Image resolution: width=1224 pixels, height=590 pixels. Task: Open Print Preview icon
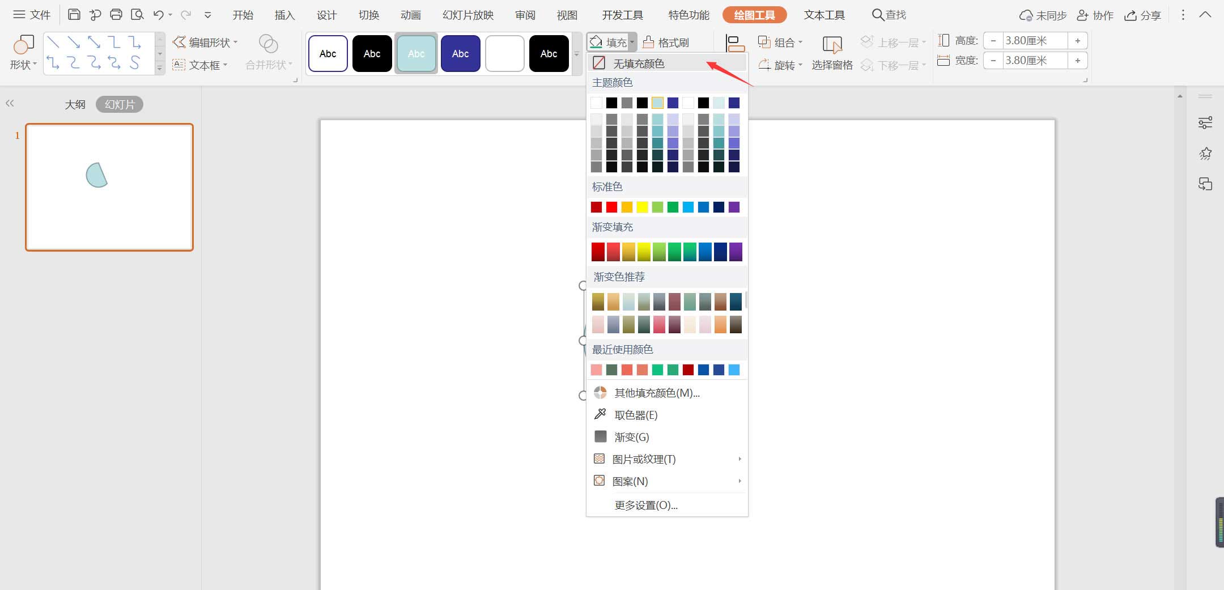pos(137,15)
